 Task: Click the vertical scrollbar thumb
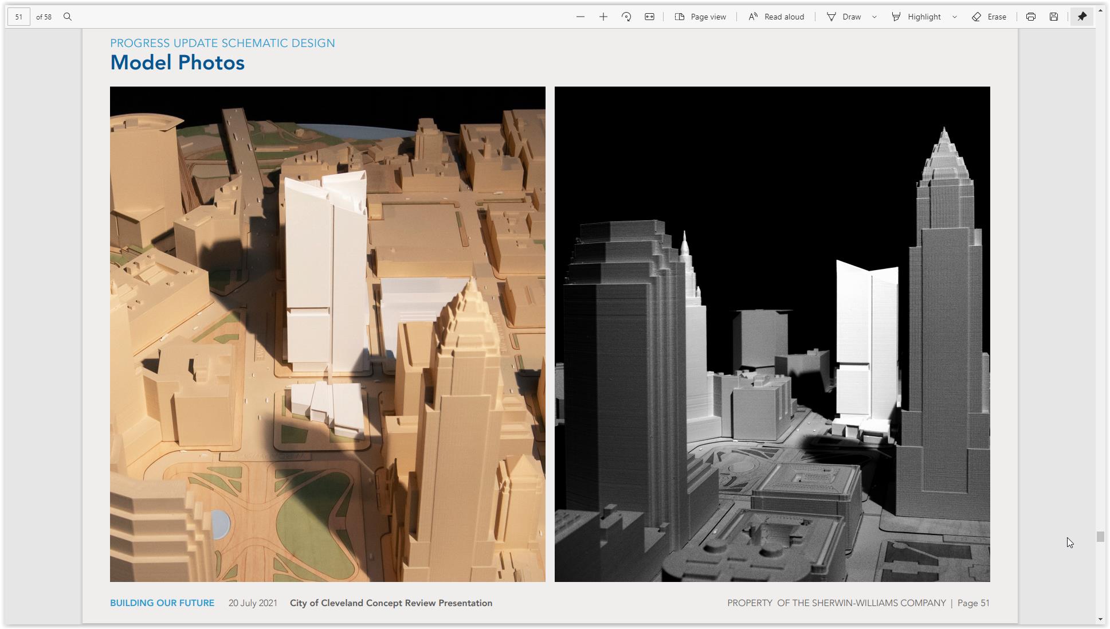(x=1100, y=537)
